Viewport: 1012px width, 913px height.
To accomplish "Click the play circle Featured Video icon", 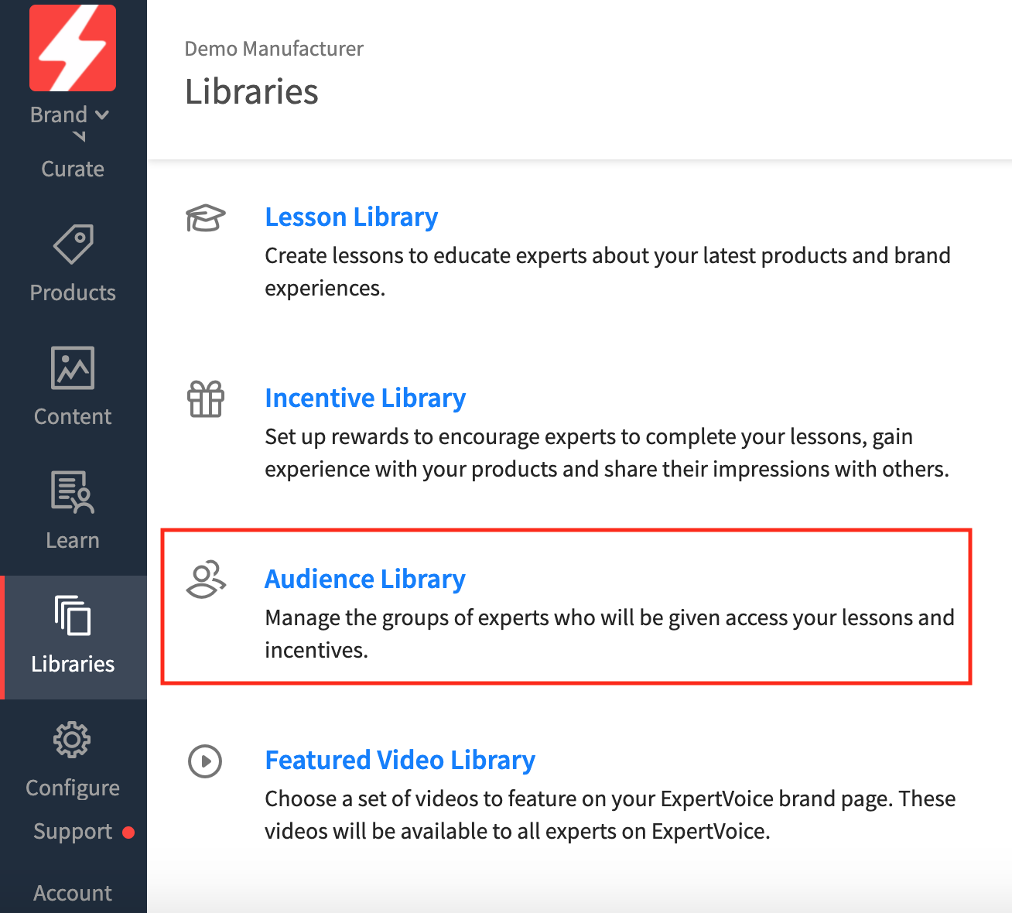I will pyautogui.click(x=205, y=761).
